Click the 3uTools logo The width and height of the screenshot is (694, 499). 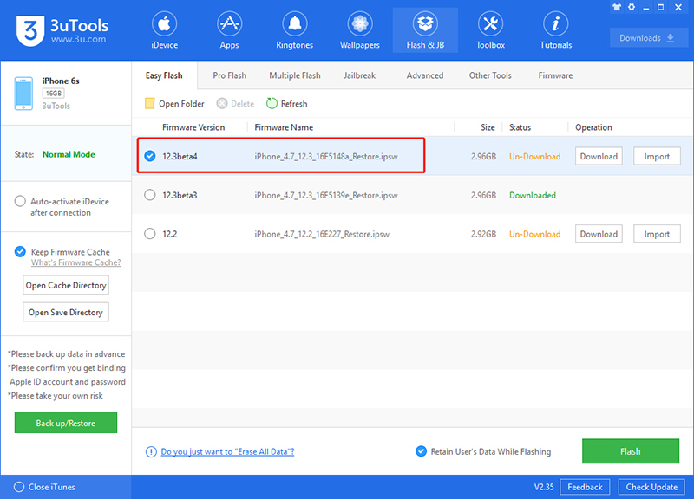tap(30, 30)
